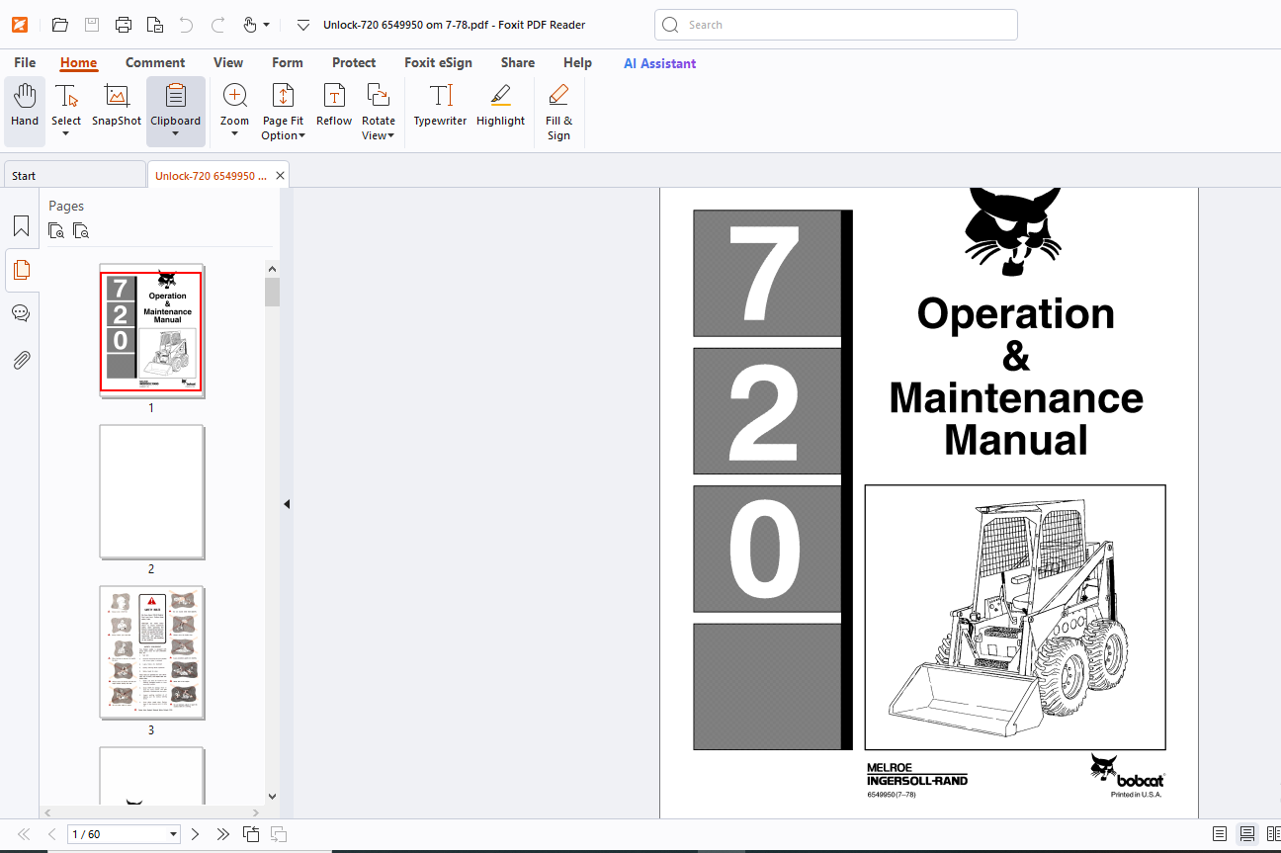The image size is (1281, 853).
Task: Expand the Rotate View dropdown
Action: (x=391, y=135)
